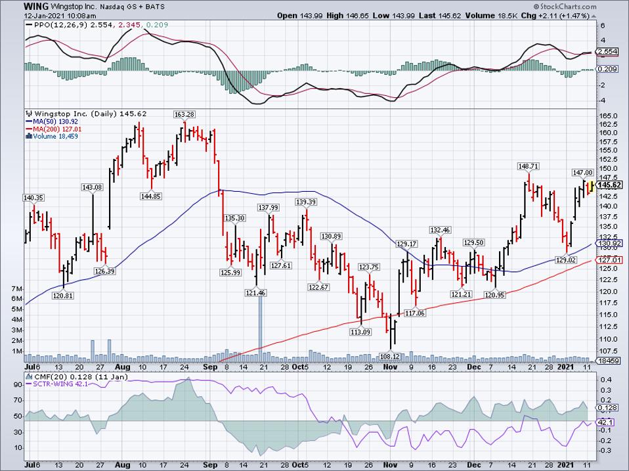The width and height of the screenshot is (629, 471).
Task: Click the 145.62 last price tag on right axis
Action: [610, 185]
